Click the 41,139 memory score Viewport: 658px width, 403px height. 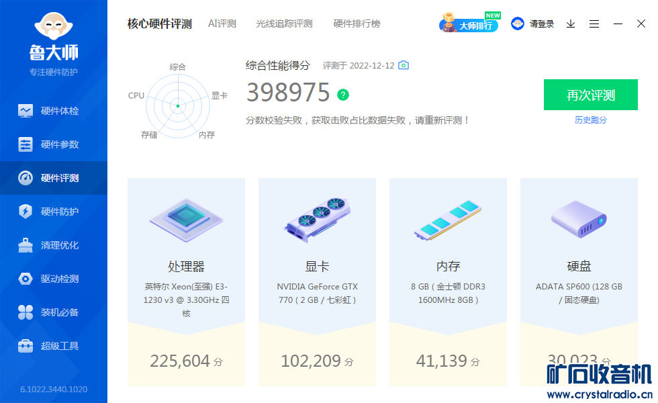pos(449,361)
